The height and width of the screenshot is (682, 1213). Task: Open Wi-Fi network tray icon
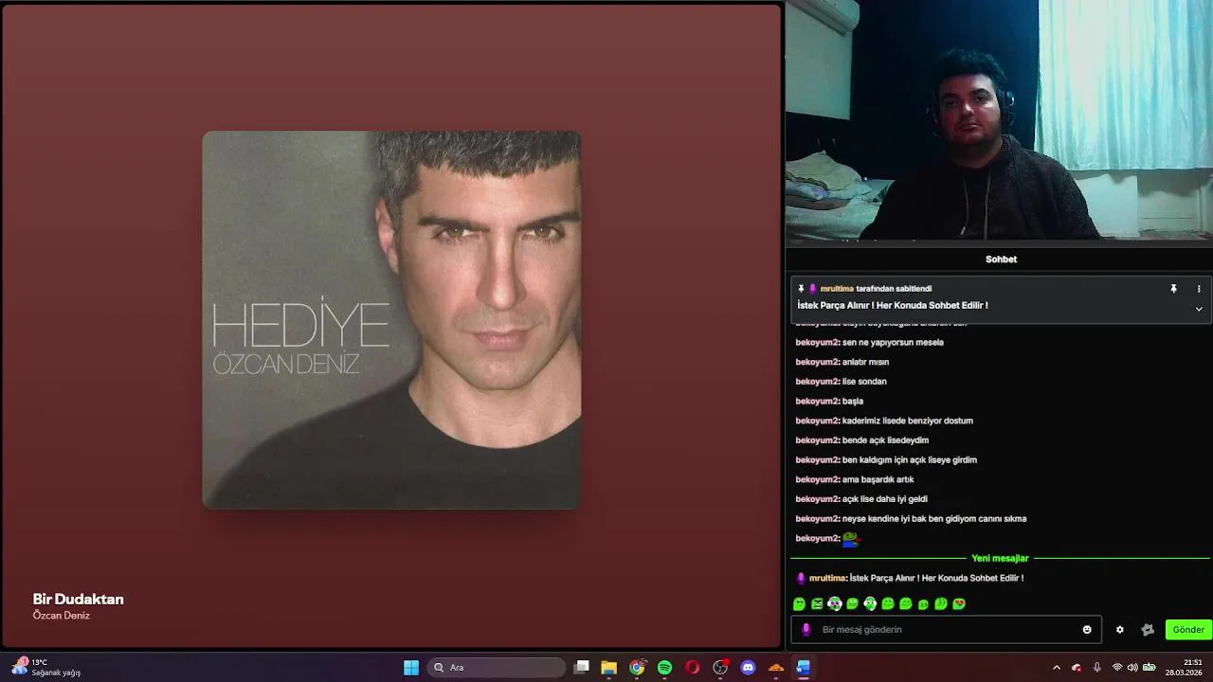pos(1117,668)
